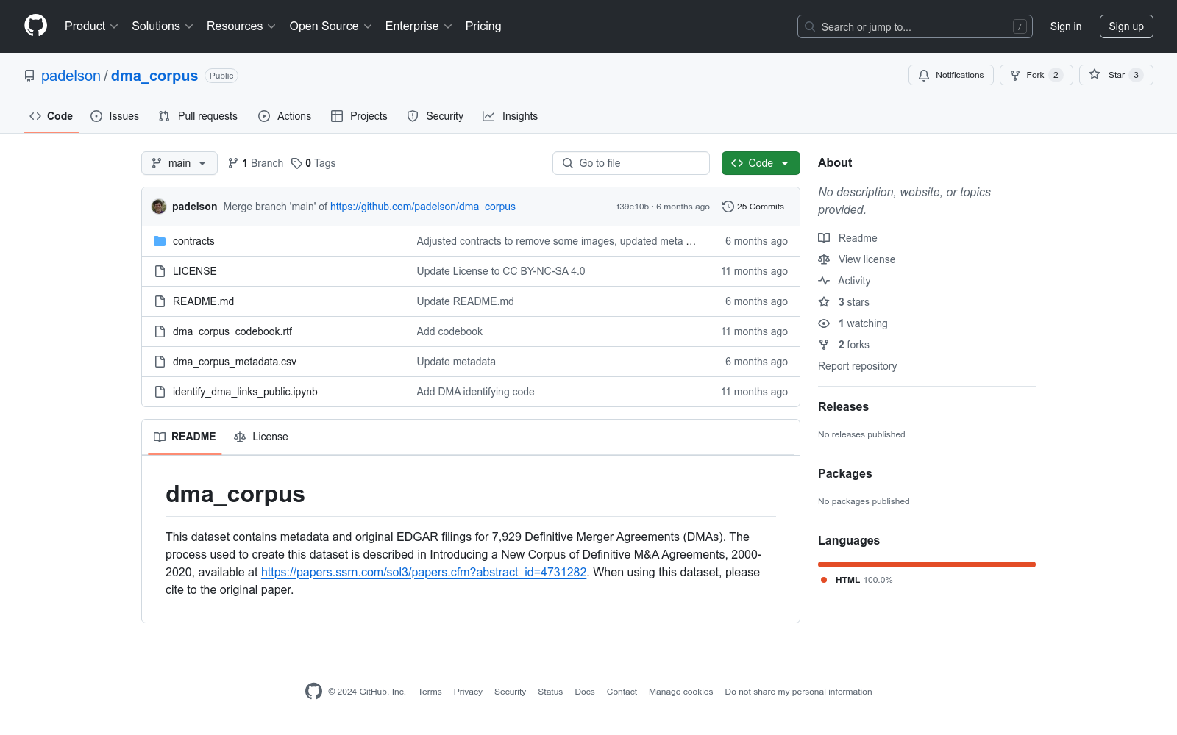View the 25 Commits history
This screenshot has width=1177, height=735.
(x=753, y=207)
